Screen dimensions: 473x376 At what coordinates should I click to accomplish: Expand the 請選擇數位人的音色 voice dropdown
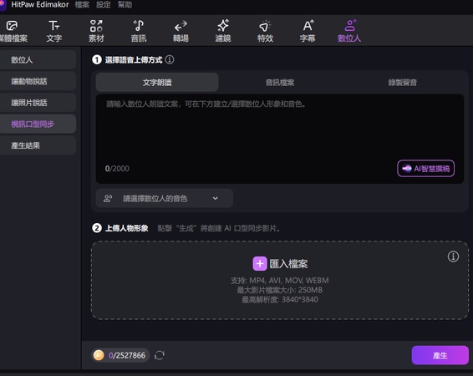165,198
